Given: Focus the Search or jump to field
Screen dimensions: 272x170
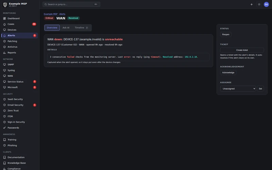Looking at the screenshot, I should [71, 4].
